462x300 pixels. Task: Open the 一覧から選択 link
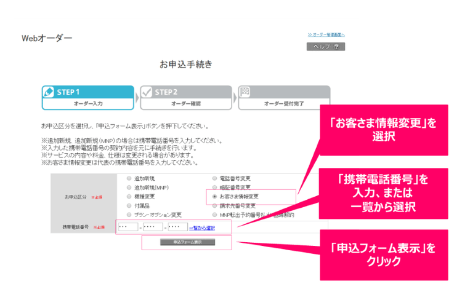click(202, 228)
